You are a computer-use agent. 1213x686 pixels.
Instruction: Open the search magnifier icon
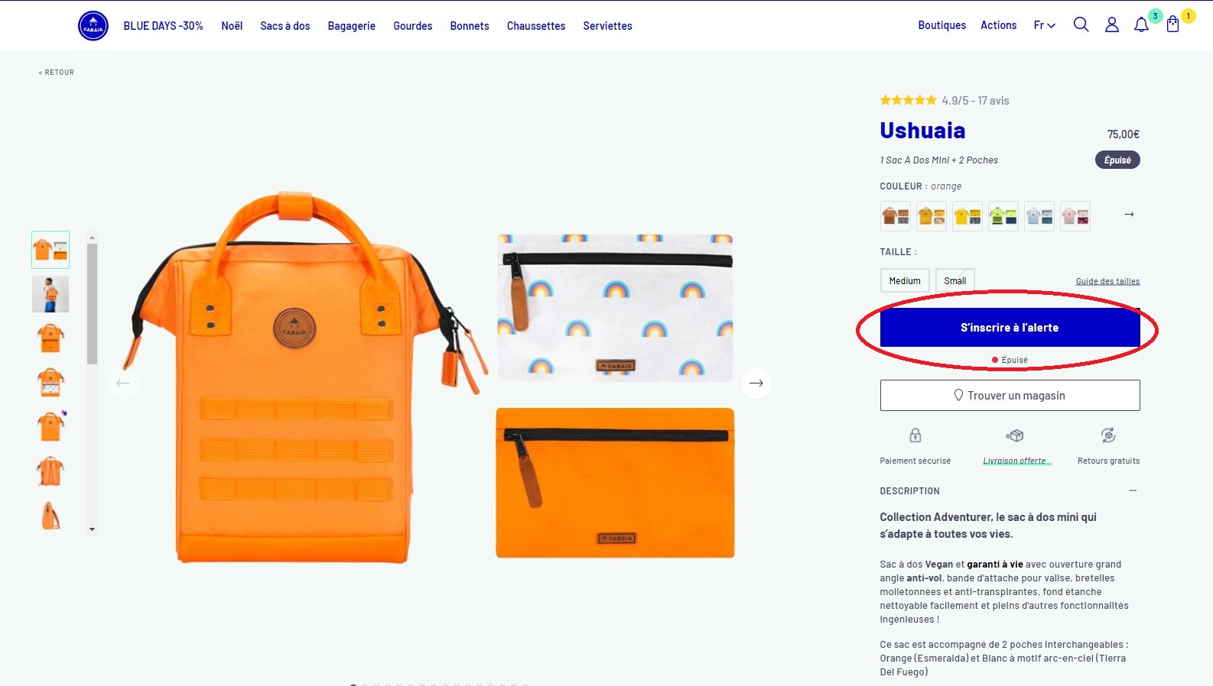1081,24
